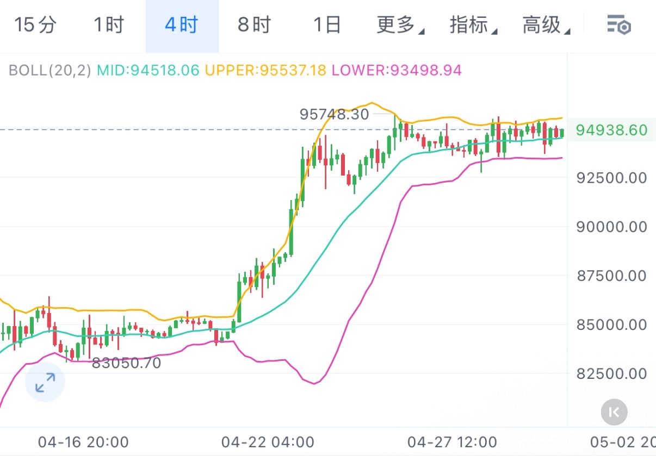Jump to latest candle with K icon
The width and height of the screenshot is (656, 456).
tap(614, 412)
